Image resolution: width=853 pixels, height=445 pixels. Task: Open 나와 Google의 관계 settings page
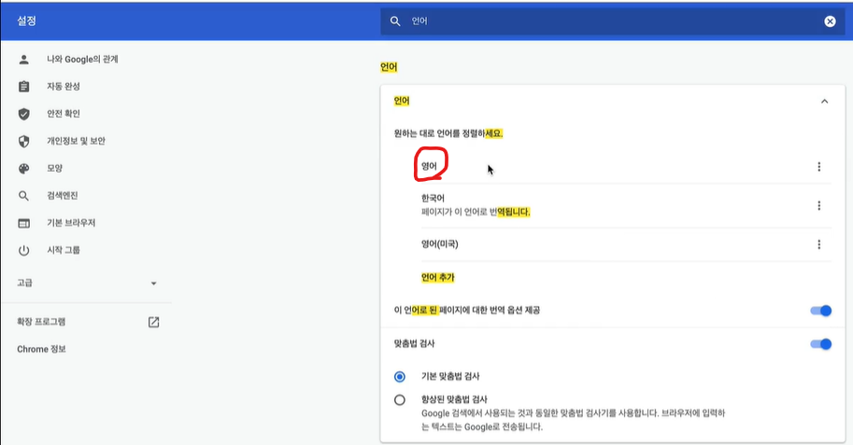[x=82, y=59]
